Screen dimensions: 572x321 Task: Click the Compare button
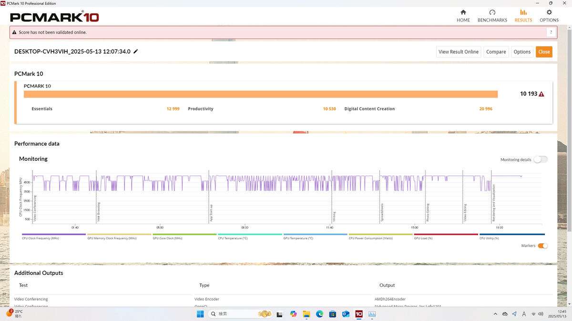pyautogui.click(x=496, y=52)
